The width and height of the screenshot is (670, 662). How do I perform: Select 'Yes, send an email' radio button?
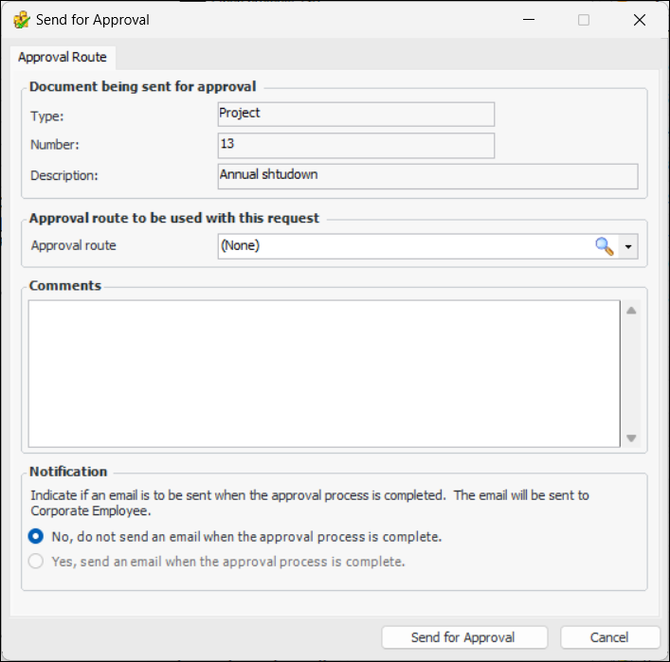point(36,561)
